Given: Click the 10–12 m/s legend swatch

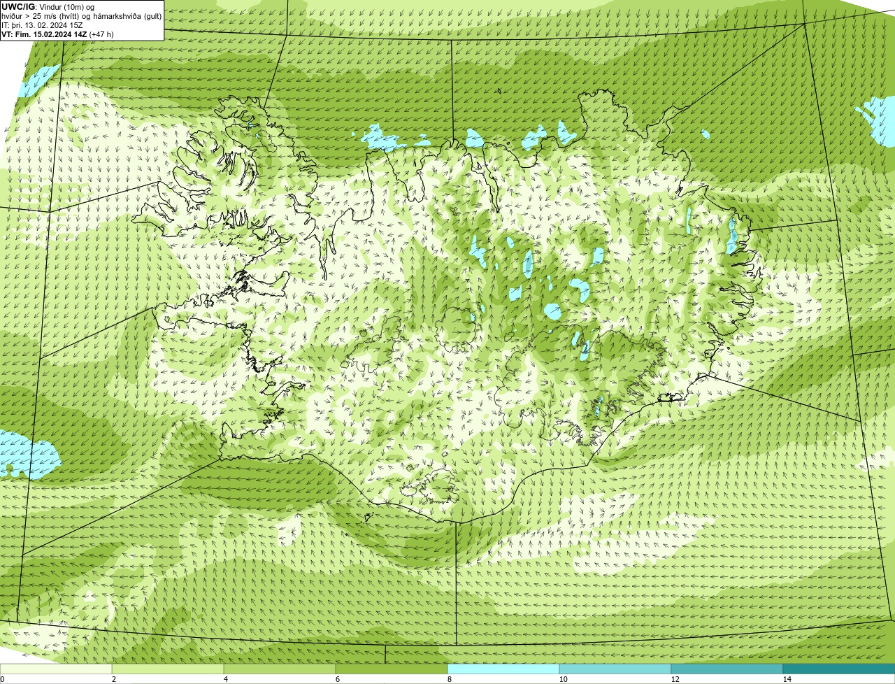Looking at the screenshot, I should 615,669.
